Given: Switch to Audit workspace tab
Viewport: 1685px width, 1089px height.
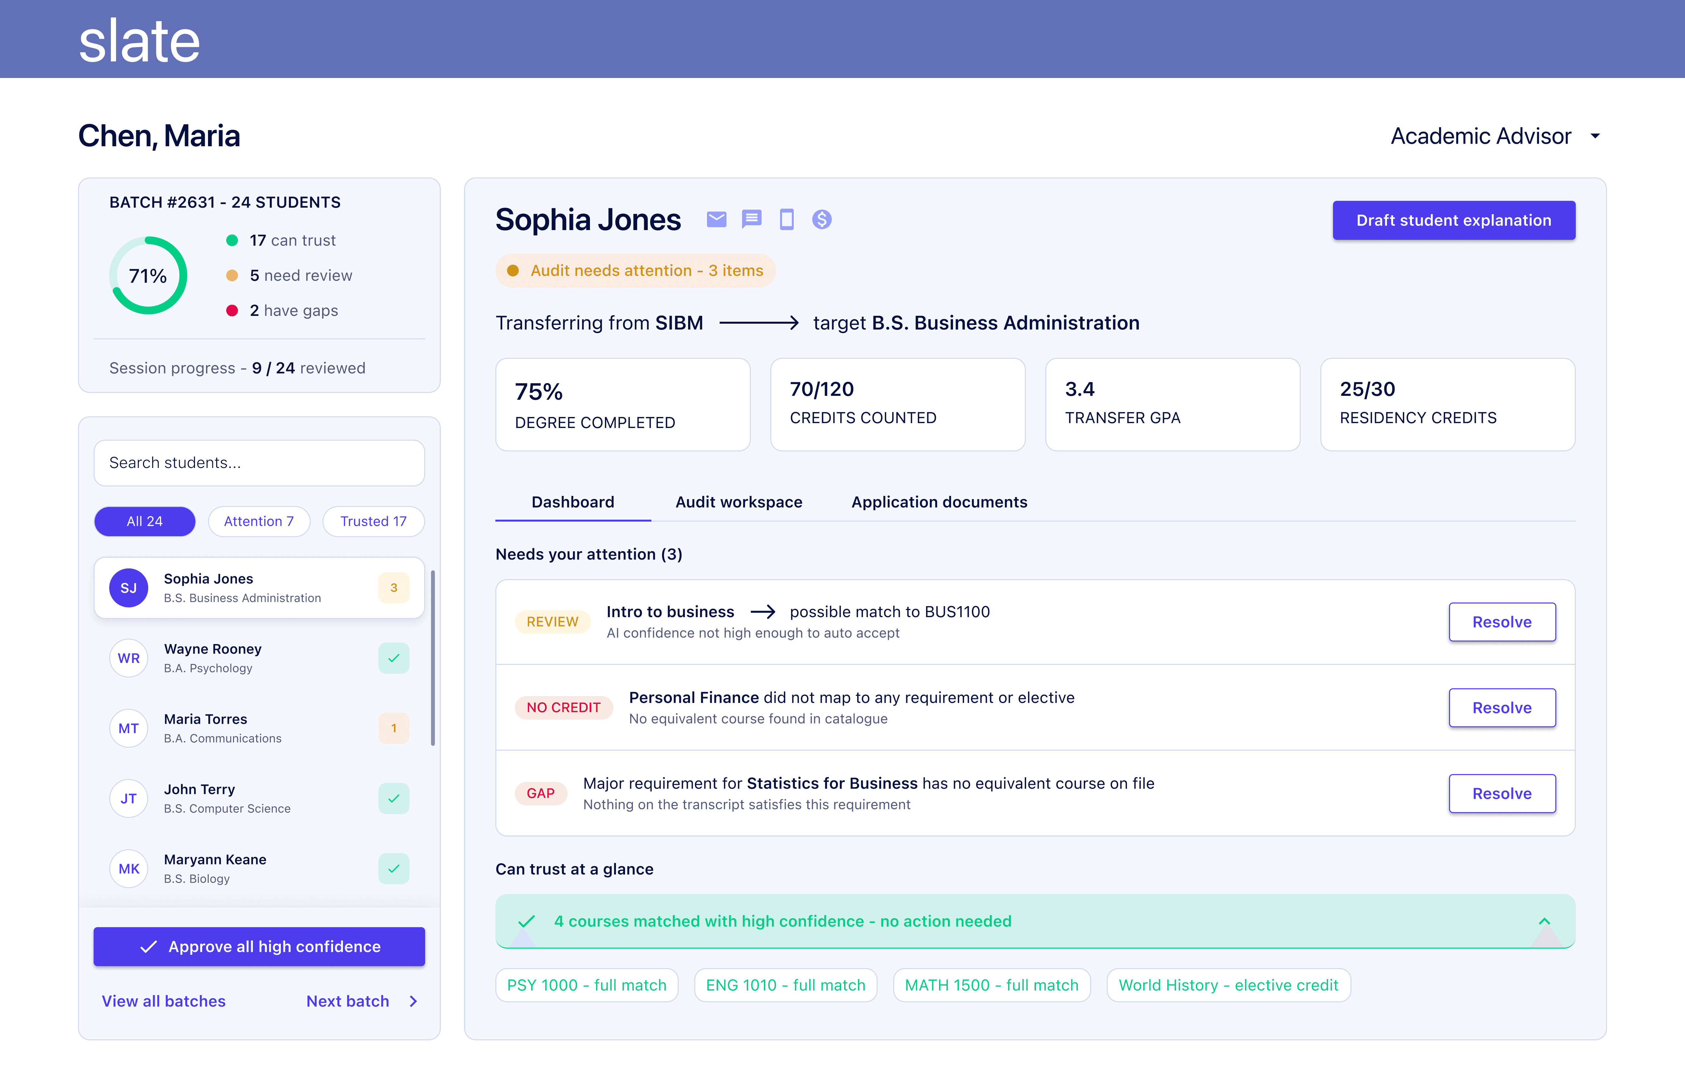Looking at the screenshot, I should pos(739,502).
